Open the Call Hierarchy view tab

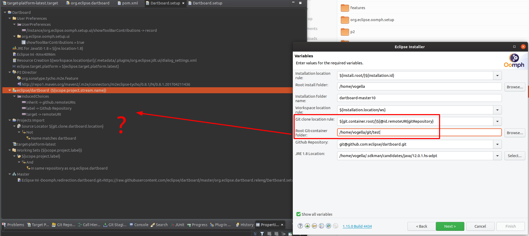tap(89, 225)
